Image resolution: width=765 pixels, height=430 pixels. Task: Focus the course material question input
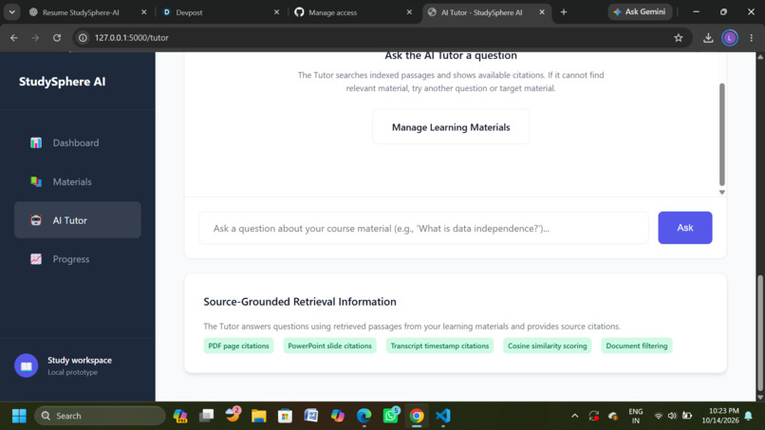[x=423, y=228]
